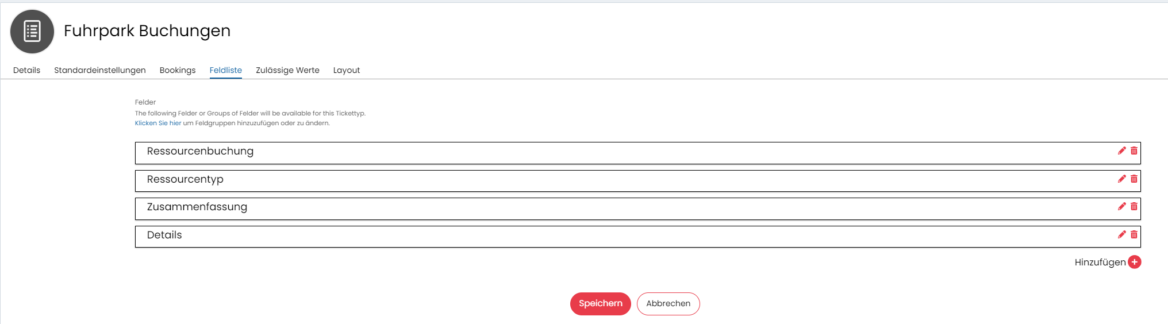
Task: Go to the Bookings tab
Action: click(x=178, y=71)
